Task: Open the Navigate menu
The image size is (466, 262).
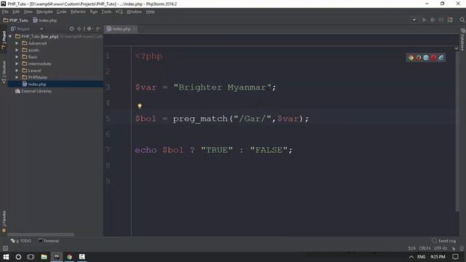Action: pyautogui.click(x=44, y=12)
